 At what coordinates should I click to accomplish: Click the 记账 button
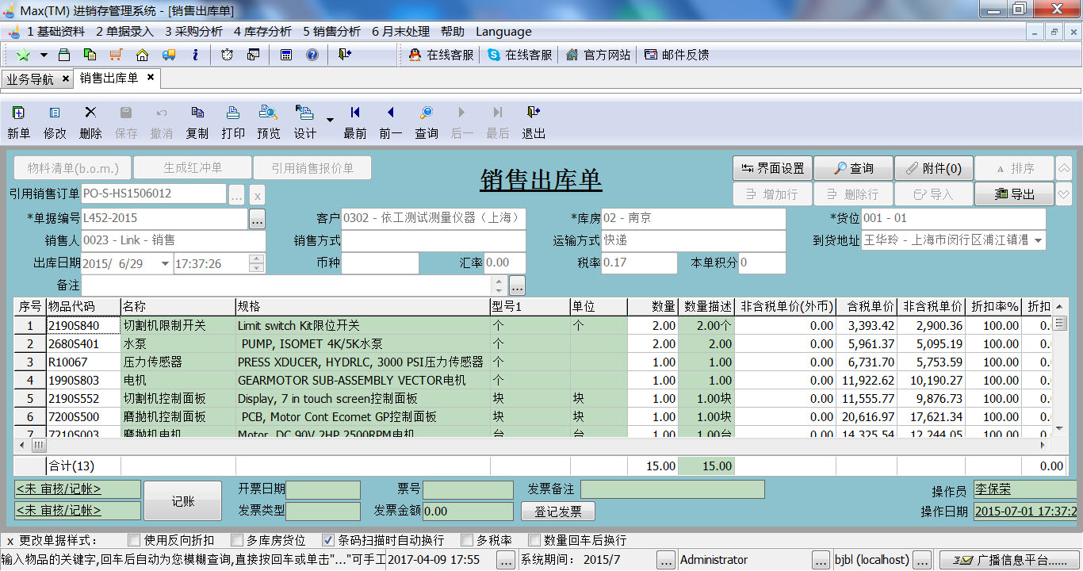tap(182, 501)
